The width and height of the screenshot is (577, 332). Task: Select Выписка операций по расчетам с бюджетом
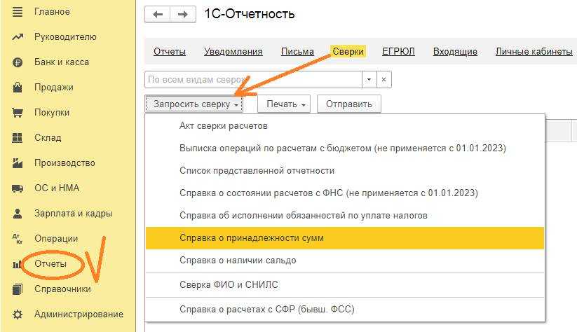(345, 148)
